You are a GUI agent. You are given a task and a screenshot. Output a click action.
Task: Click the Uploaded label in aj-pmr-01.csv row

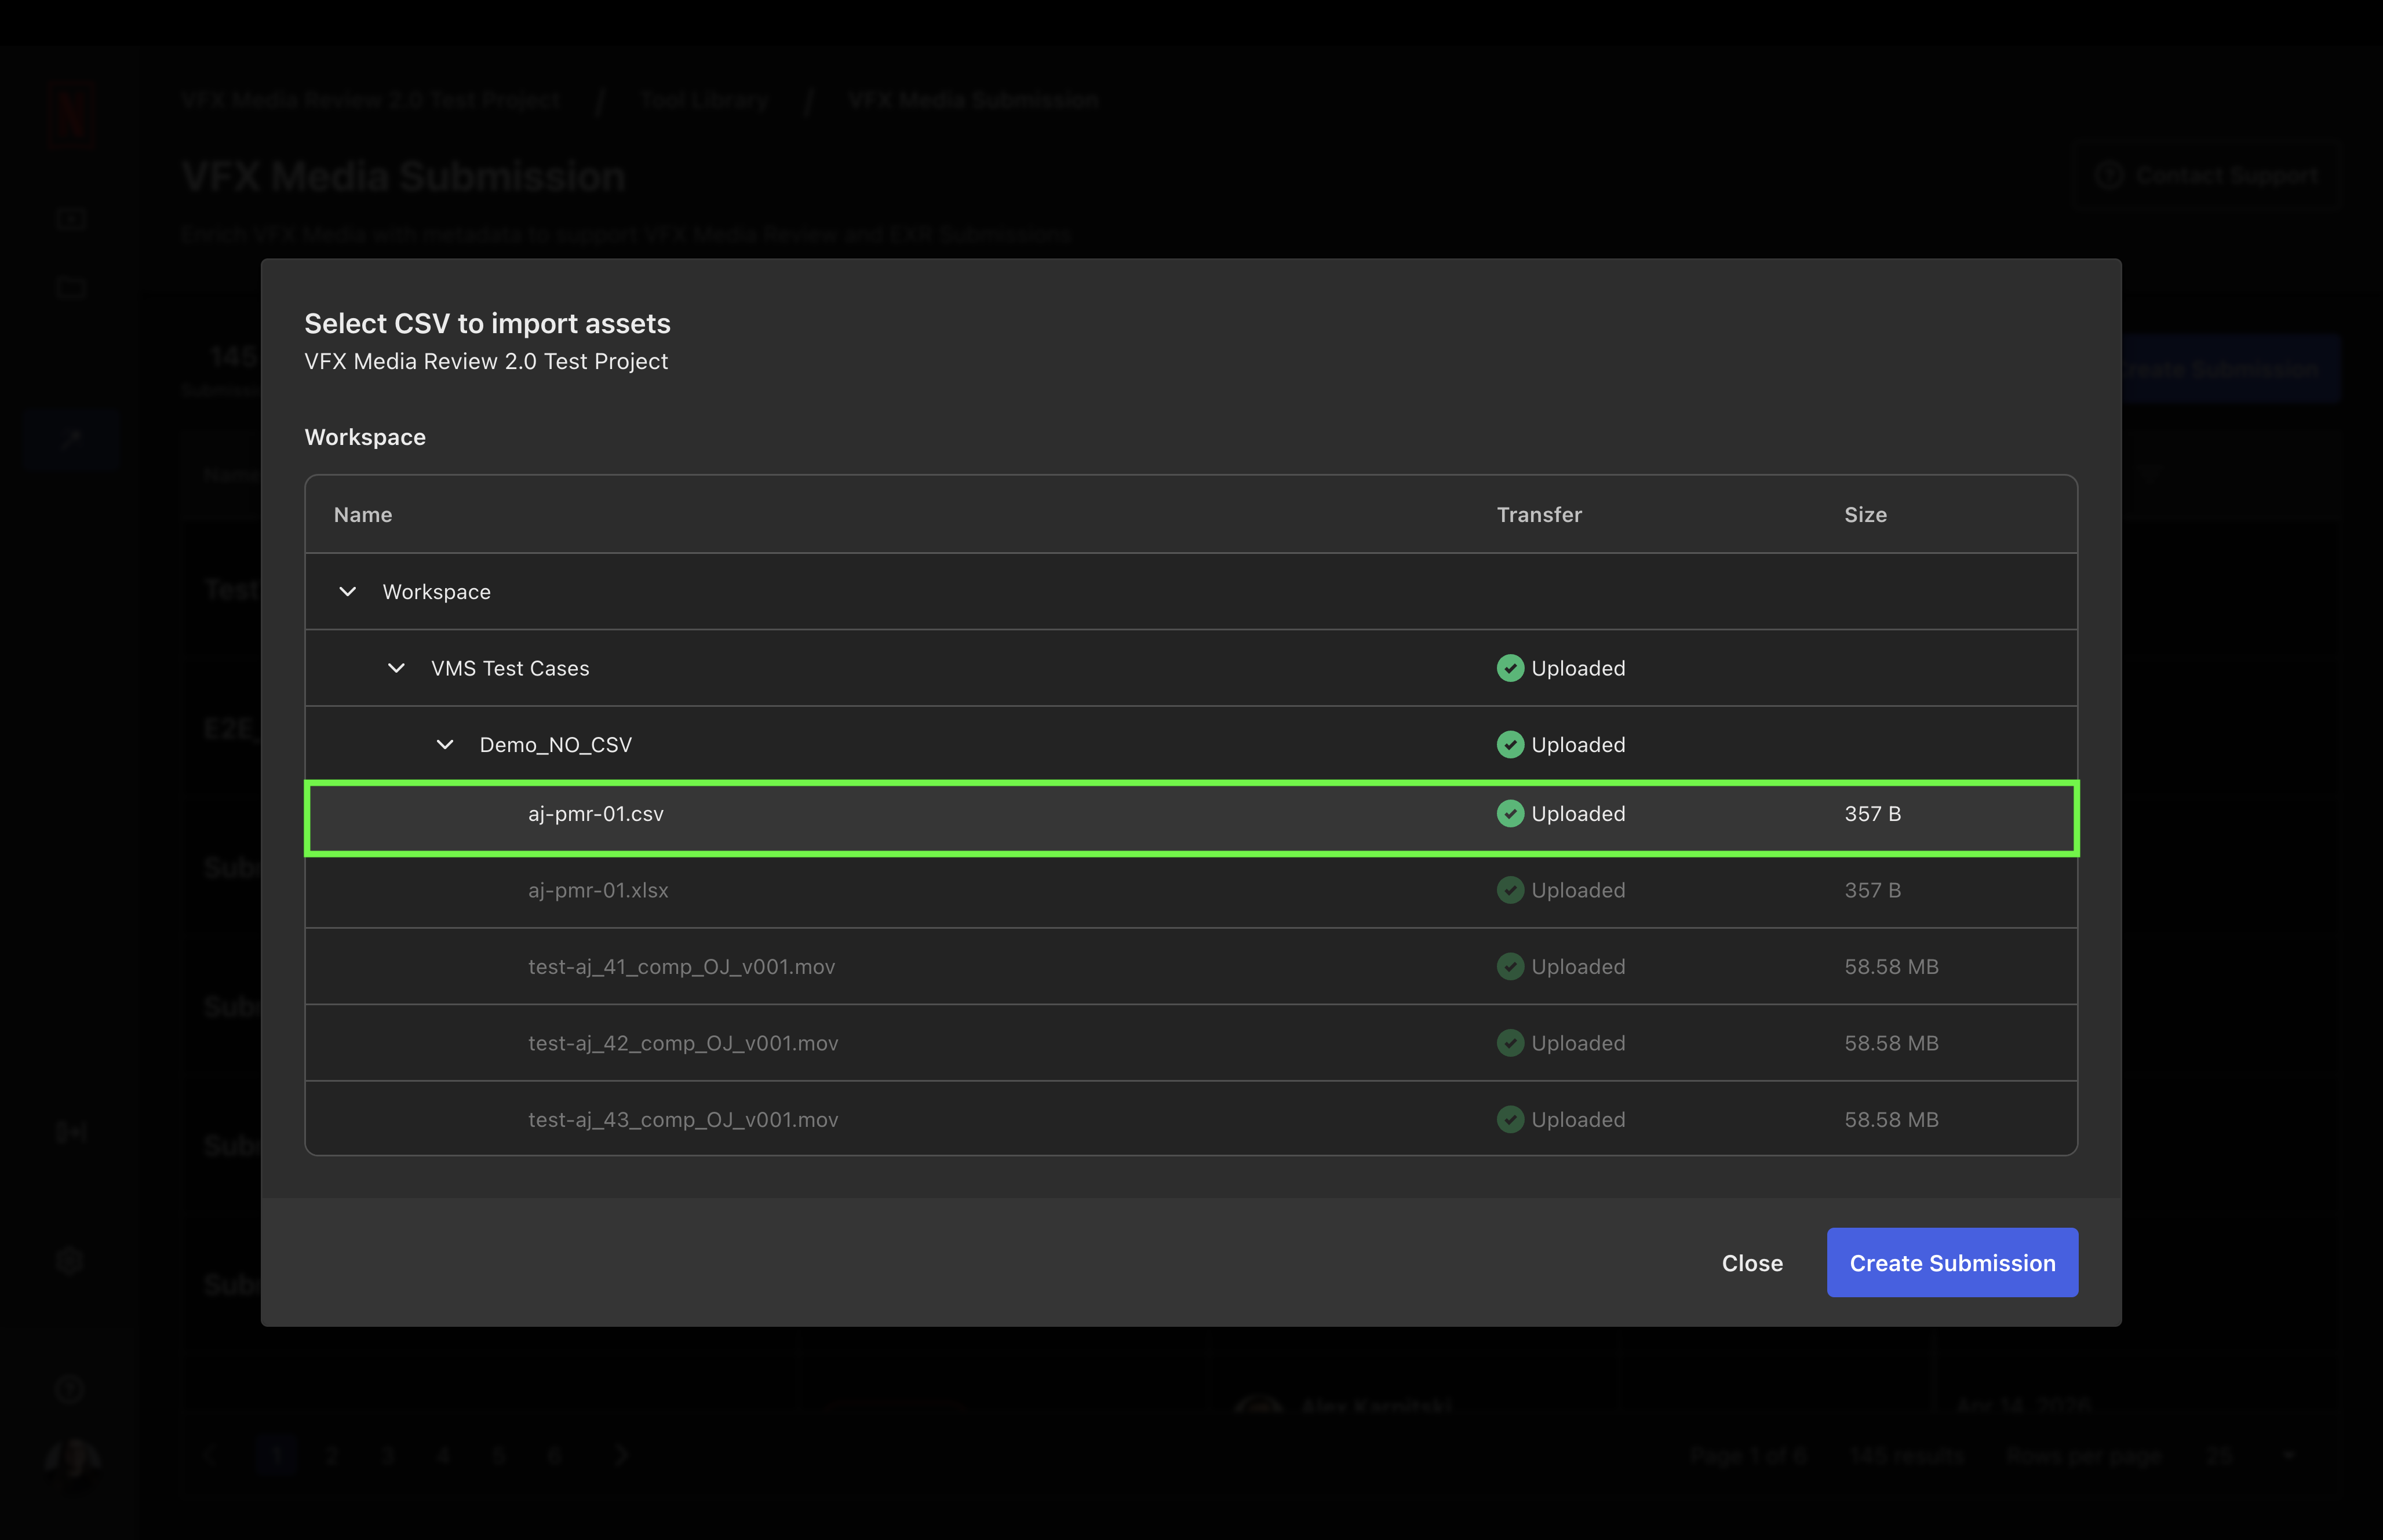[1578, 814]
